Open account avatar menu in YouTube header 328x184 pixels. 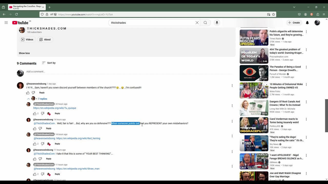click(x=317, y=23)
